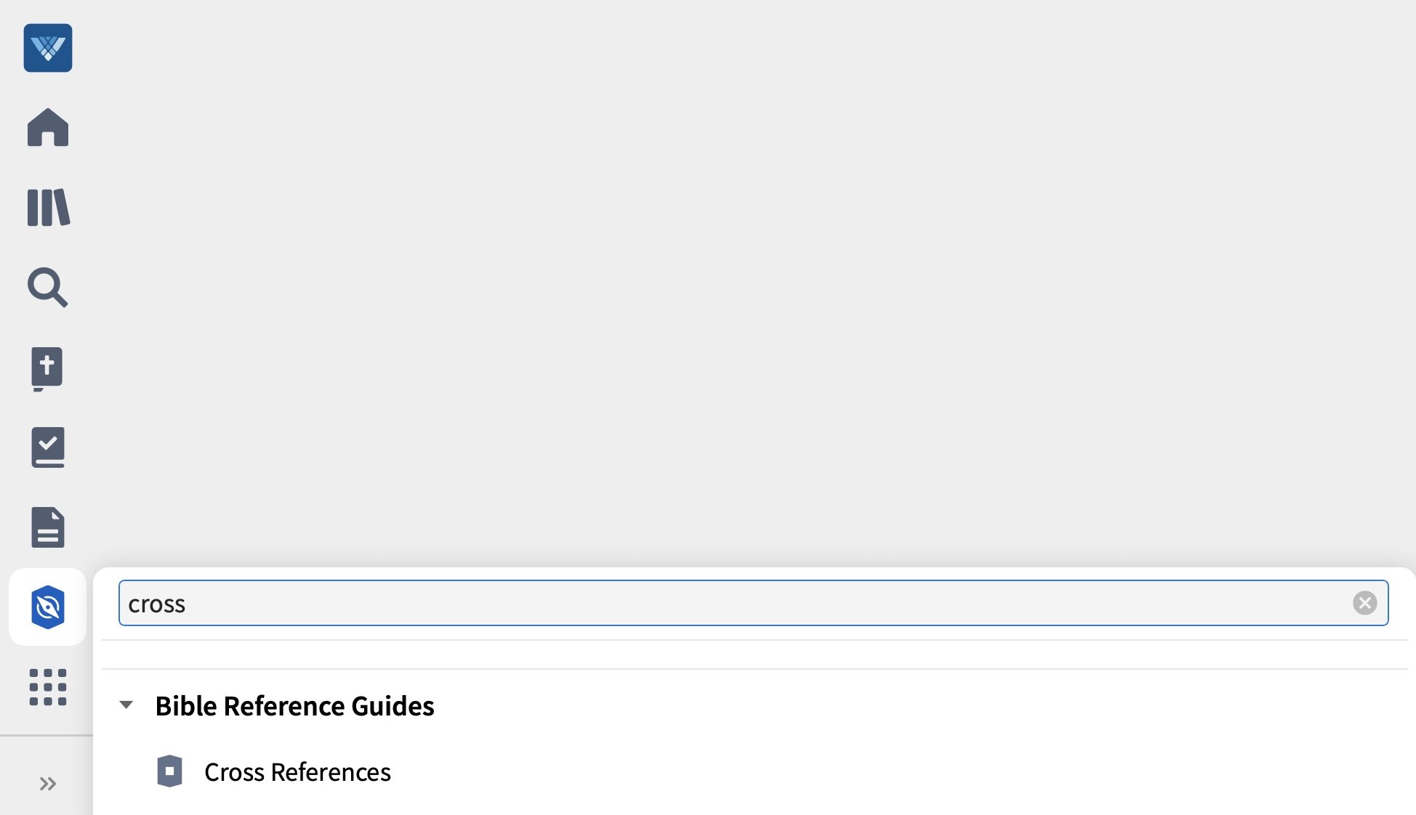Image resolution: width=1416 pixels, height=815 pixels.
Task: Toggle the Guides hexagon compass icon
Action: point(48,607)
